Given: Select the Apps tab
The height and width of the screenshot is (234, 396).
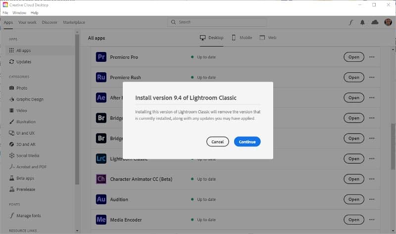Looking at the screenshot, I should point(8,22).
